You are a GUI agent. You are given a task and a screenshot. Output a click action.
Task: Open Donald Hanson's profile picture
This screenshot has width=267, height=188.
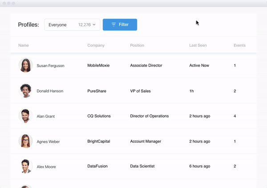tap(25, 91)
